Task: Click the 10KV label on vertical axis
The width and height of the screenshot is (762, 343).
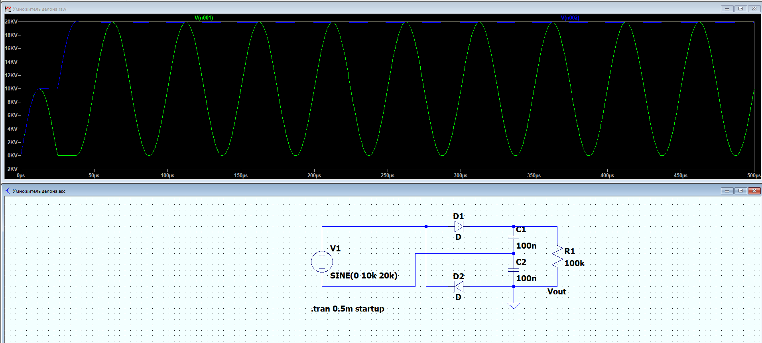Action: pyautogui.click(x=11, y=88)
